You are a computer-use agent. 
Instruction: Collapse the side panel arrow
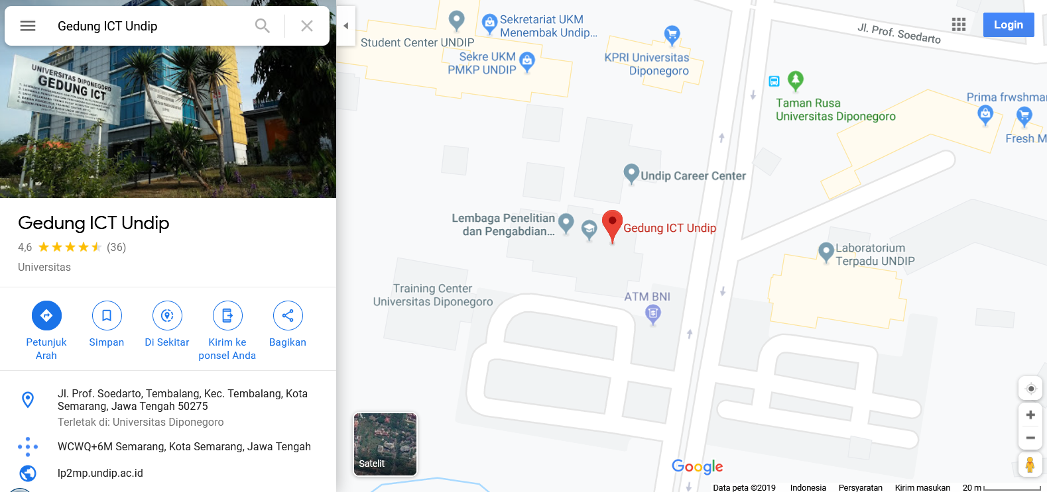[346, 26]
